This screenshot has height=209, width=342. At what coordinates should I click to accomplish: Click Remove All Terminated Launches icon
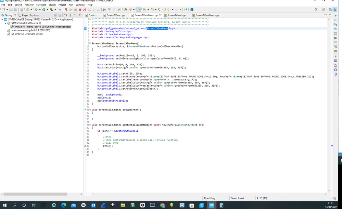[60, 15]
